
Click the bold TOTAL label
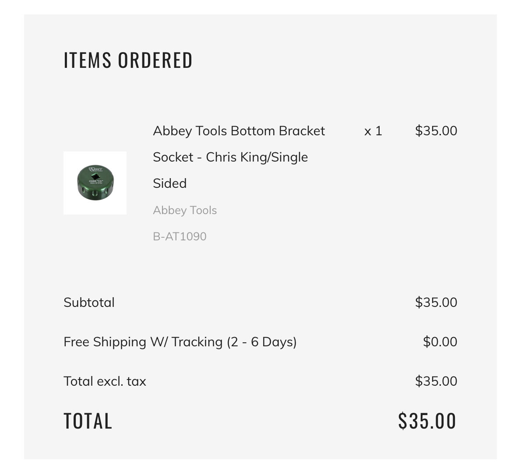click(88, 421)
